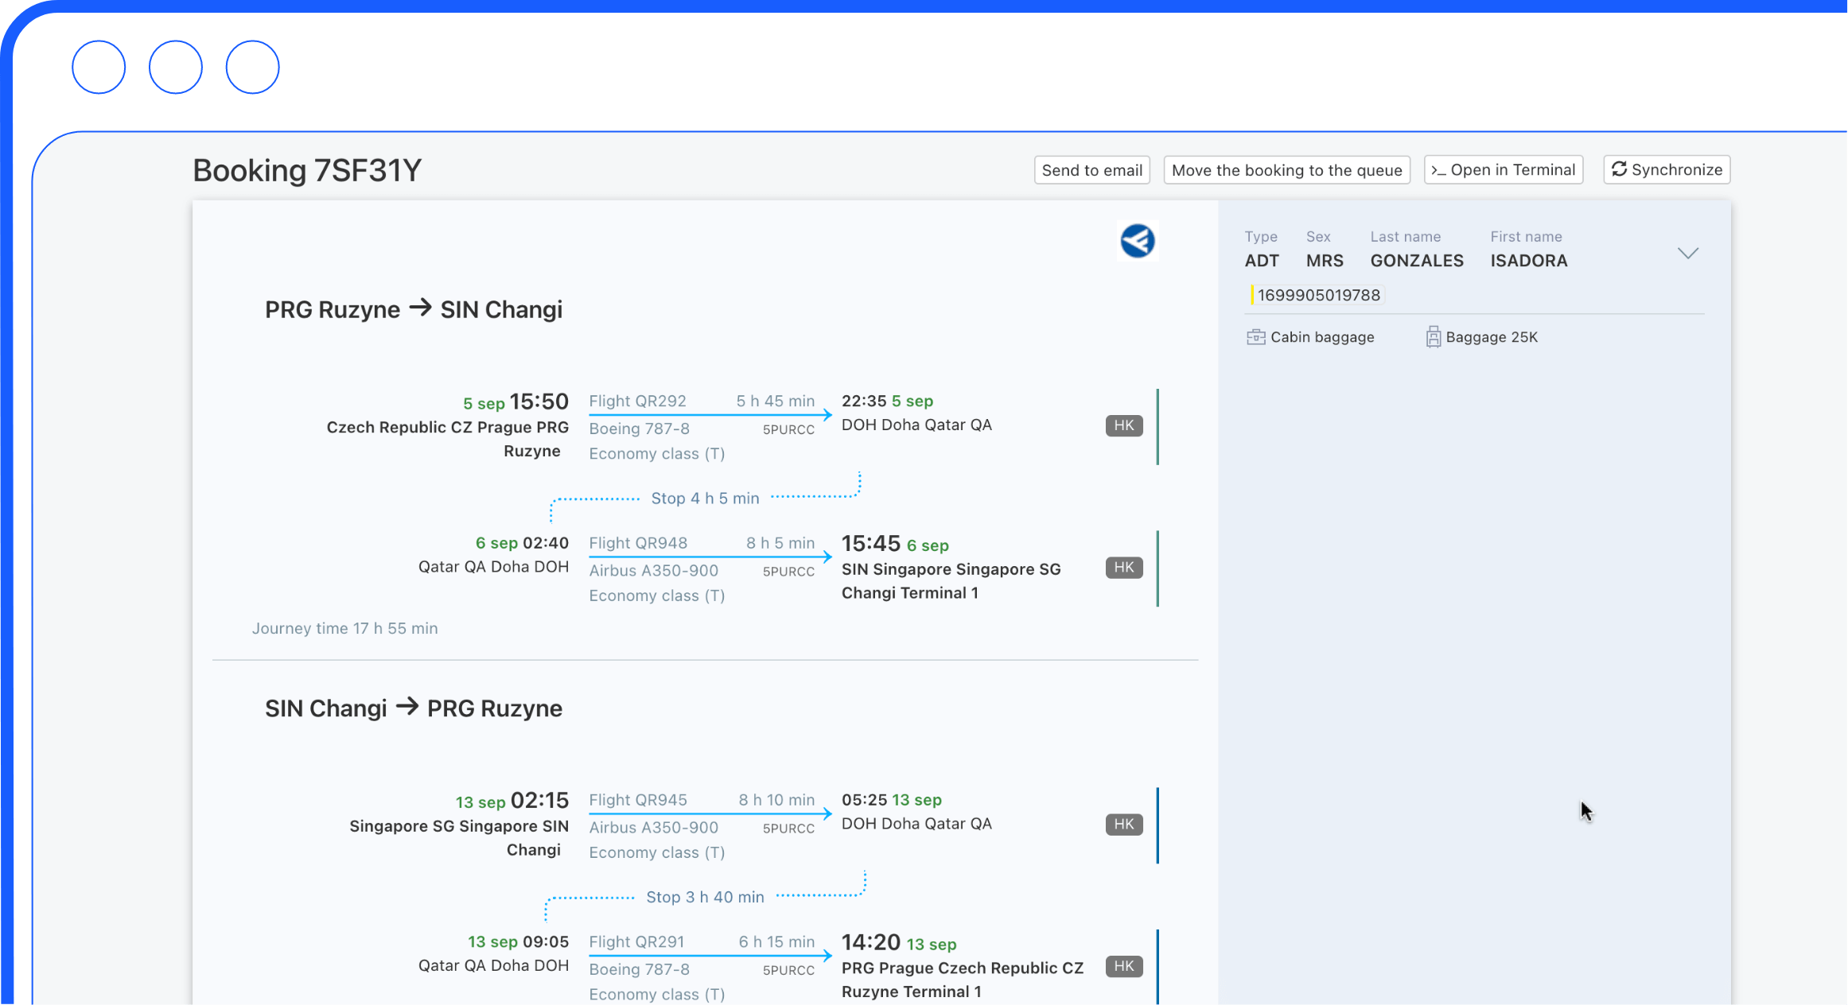The width and height of the screenshot is (1848, 1005).
Task: Move the booking to the queue
Action: pyautogui.click(x=1286, y=170)
